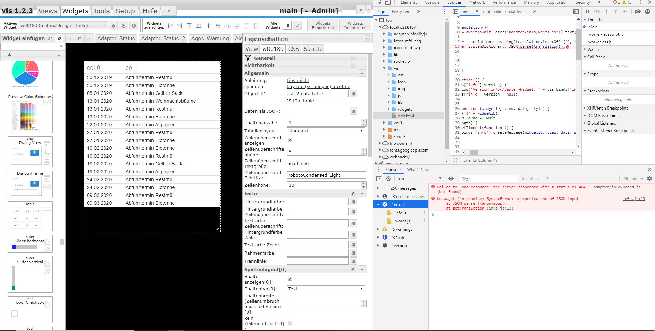The image size is (655, 331).
Task: Deactivate breakpoints icon in debugger toolbar
Action: pos(637,11)
